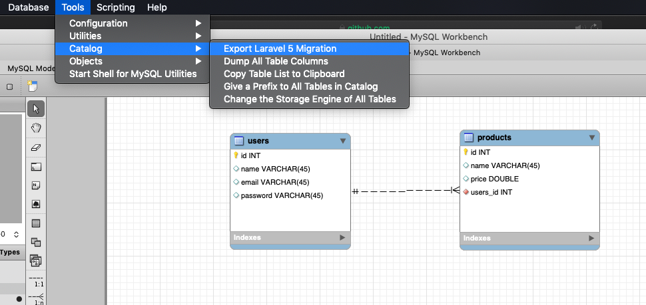The height and width of the screenshot is (305, 646).
Task: Choose Change the Storage Engine of All Tables
Action: pos(310,99)
